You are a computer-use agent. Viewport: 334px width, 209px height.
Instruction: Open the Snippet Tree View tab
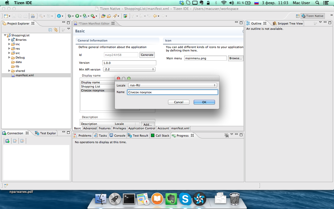(x=288, y=24)
